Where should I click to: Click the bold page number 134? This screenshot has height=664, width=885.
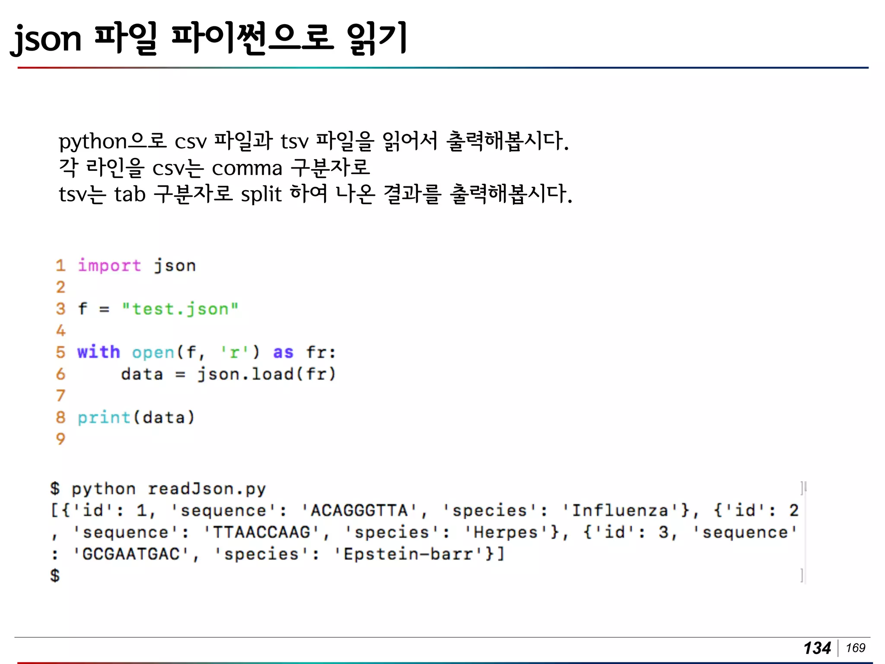coord(817,648)
